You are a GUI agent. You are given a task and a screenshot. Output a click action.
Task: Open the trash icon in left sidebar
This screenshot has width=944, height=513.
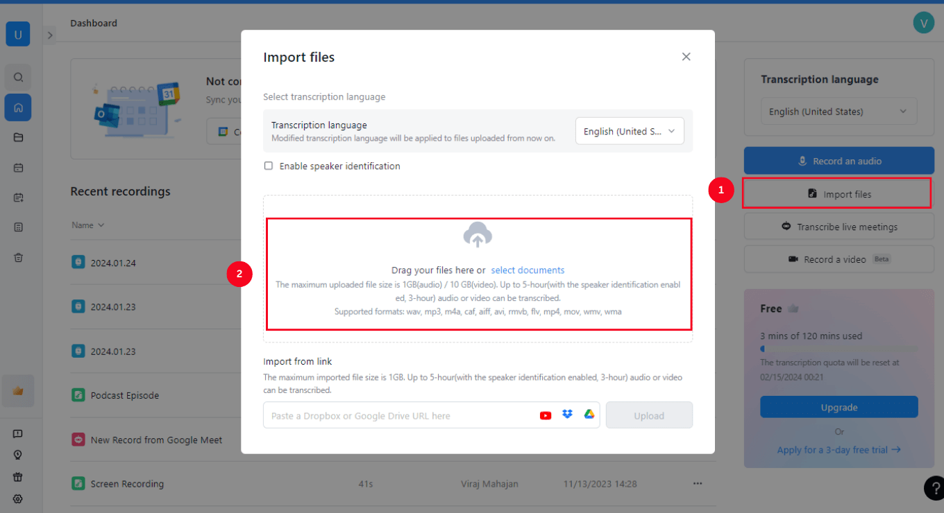(18, 257)
